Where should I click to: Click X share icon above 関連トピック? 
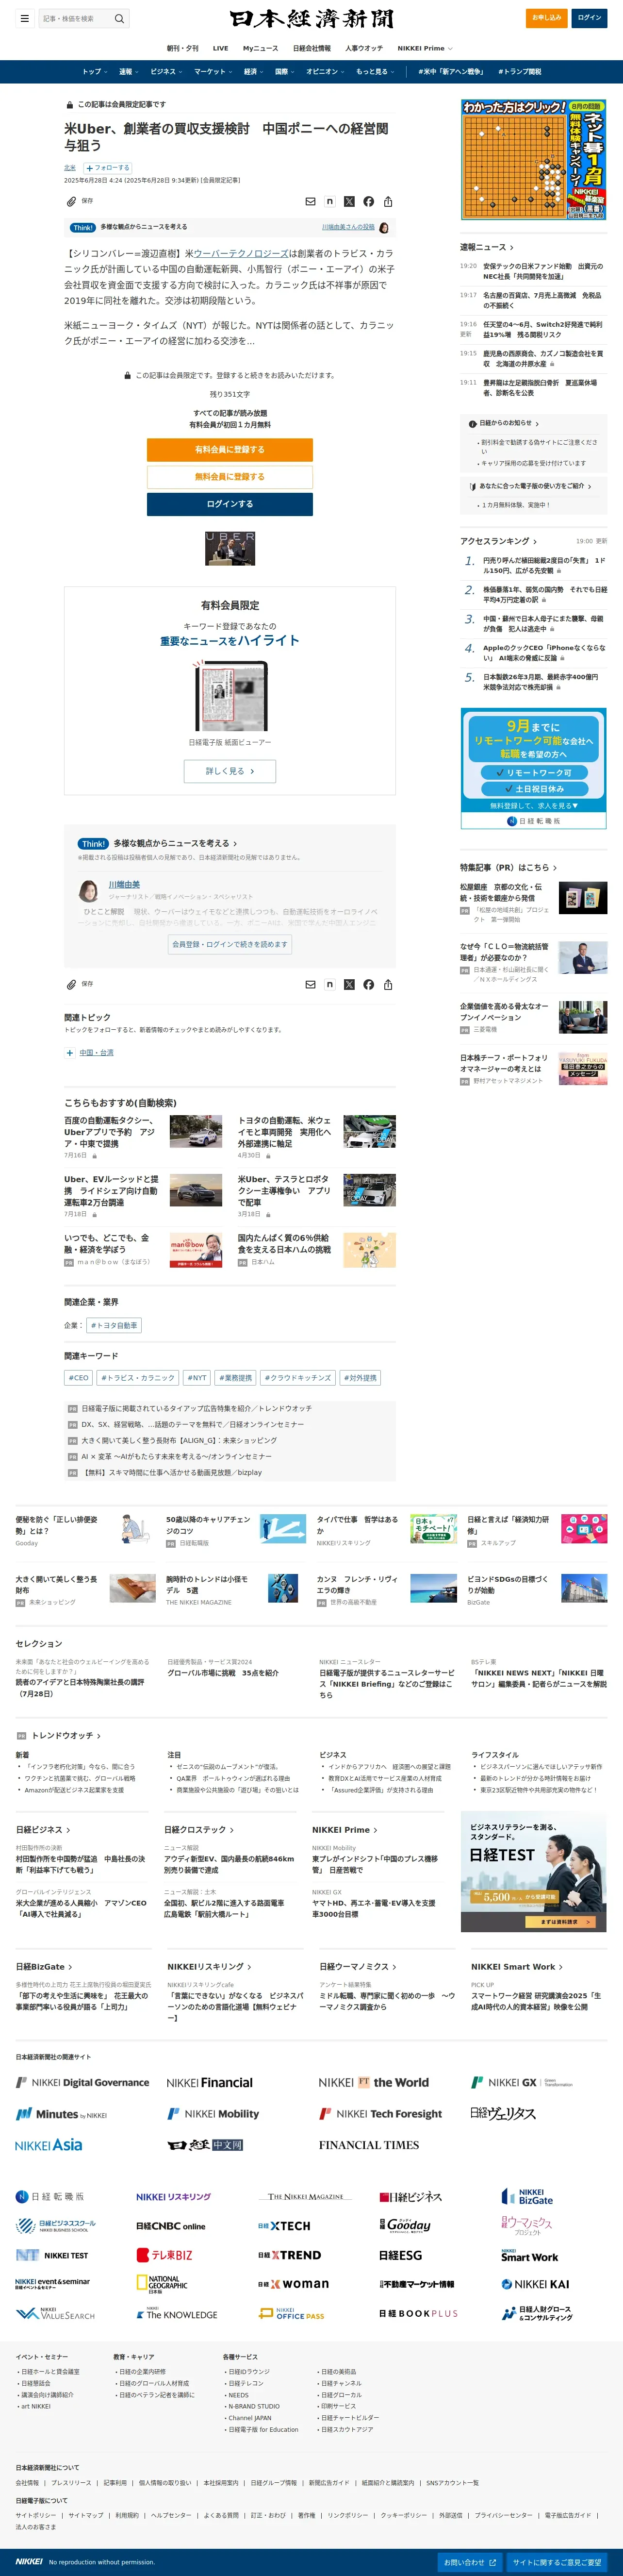pos(349,984)
